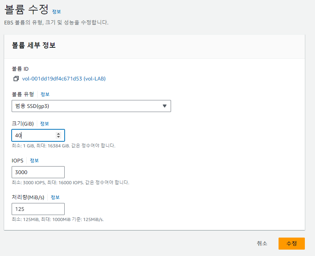Select the text 최소: 1 GiB, 최대: 16384 GiB hint
The width and height of the screenshot is (315, 256).
(41, 145)
